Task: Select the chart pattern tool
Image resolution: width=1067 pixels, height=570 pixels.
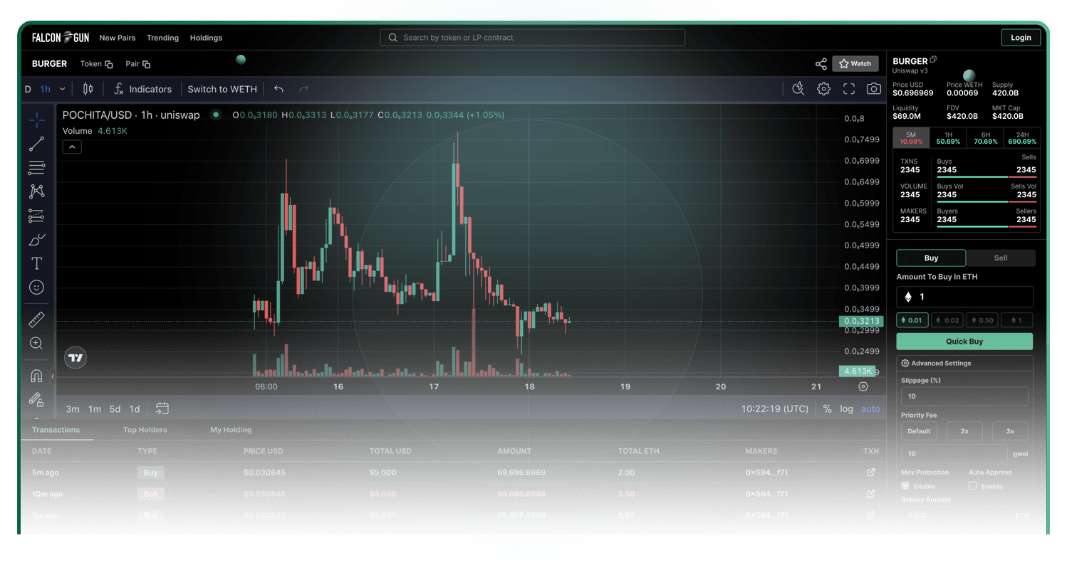Action: (x=36, y=191)
